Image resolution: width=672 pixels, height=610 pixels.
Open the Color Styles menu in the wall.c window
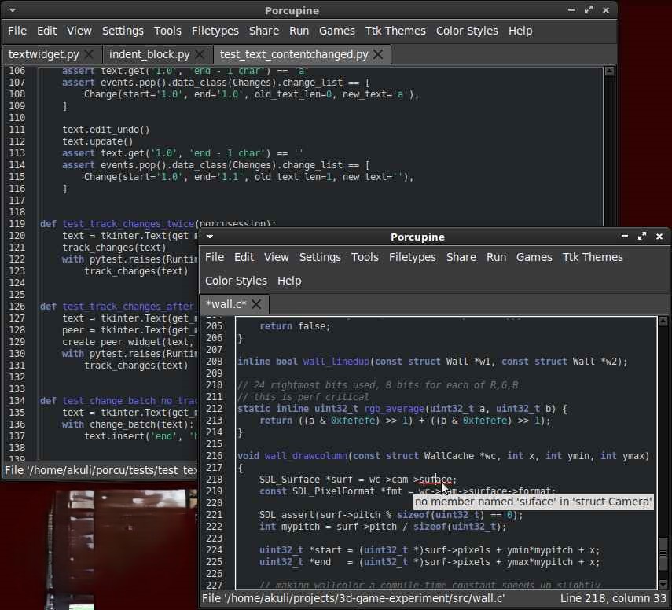click(236, 281)
